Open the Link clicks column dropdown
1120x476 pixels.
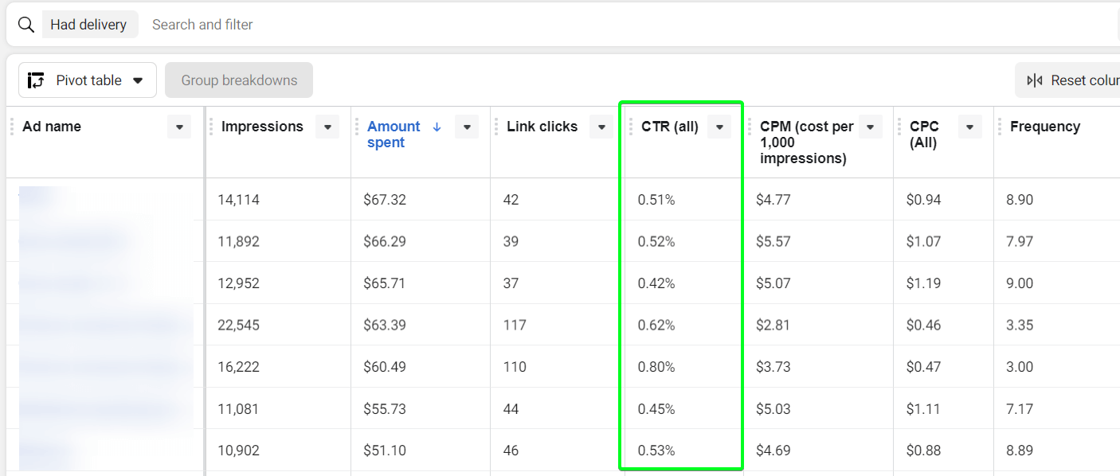(x=601, y=127)
